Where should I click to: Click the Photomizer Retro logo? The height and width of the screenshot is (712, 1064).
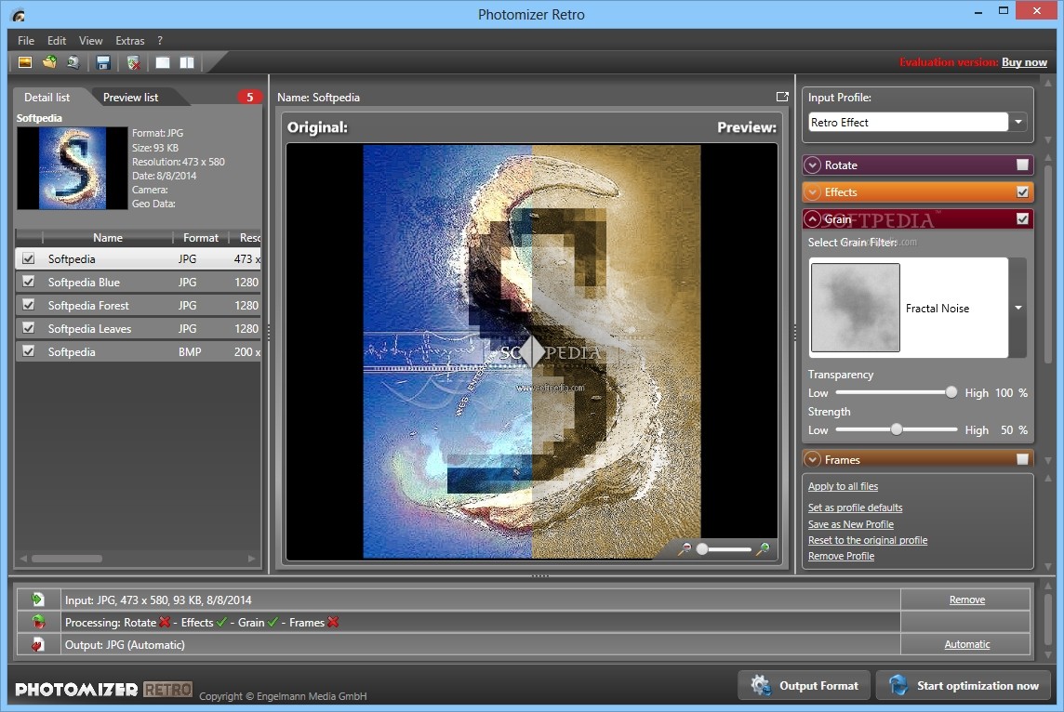click(x=103, y=690)
